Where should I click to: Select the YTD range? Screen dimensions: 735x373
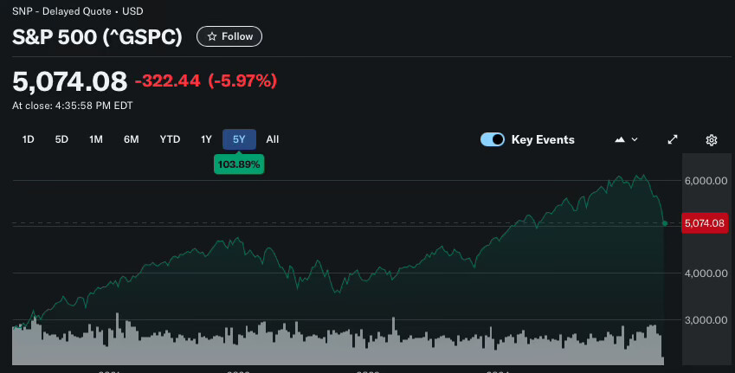click(170, 139)
